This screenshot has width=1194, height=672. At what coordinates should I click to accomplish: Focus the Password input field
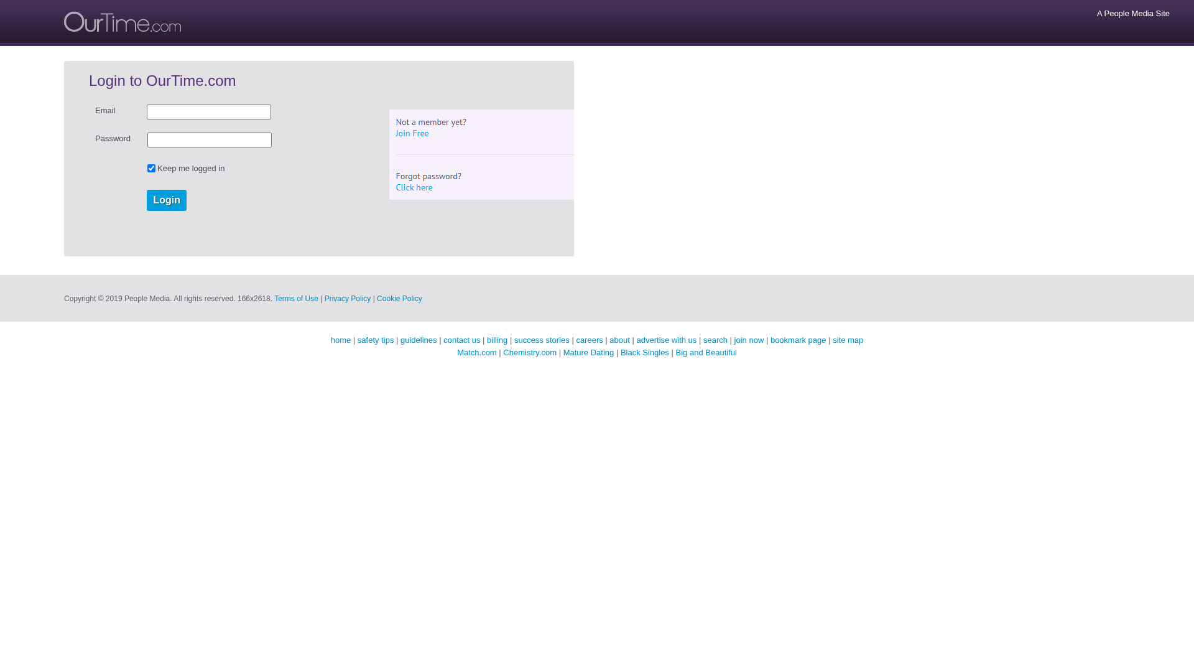[x=210, y=140]
